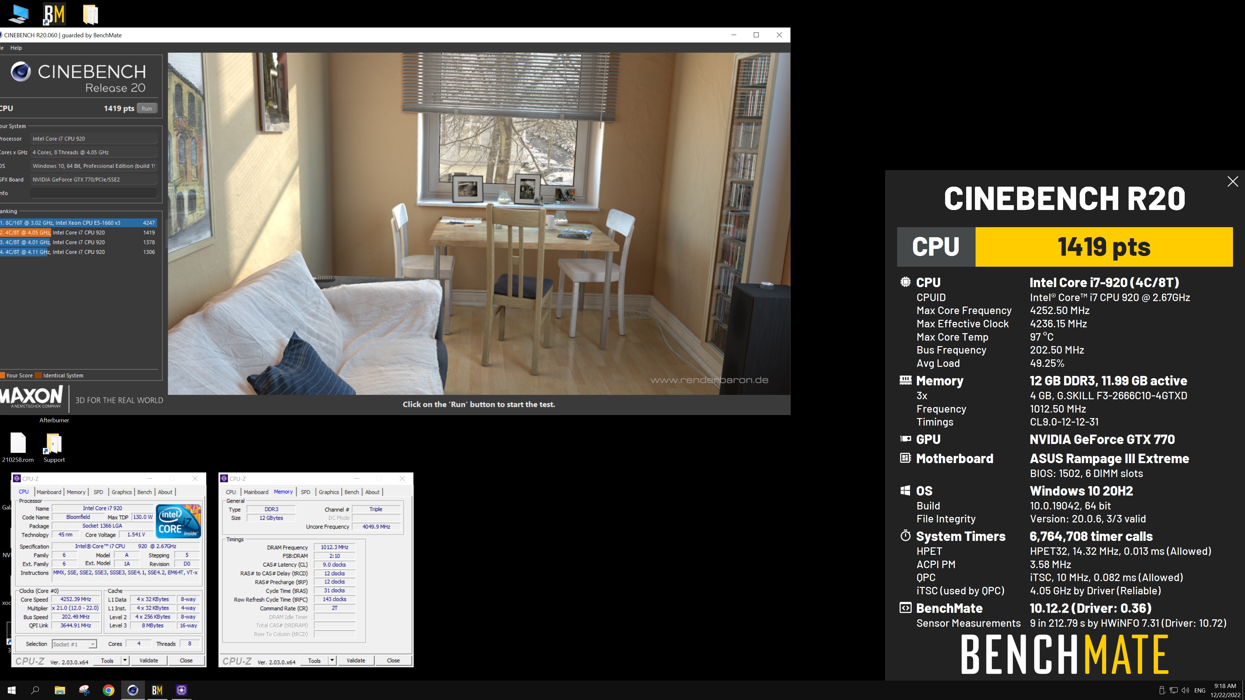Image resolution: width=1245 pixels, height=700 pixels.
Task: Open SPD tab in Memory CPU-Z window
Action: click(305, 492)
